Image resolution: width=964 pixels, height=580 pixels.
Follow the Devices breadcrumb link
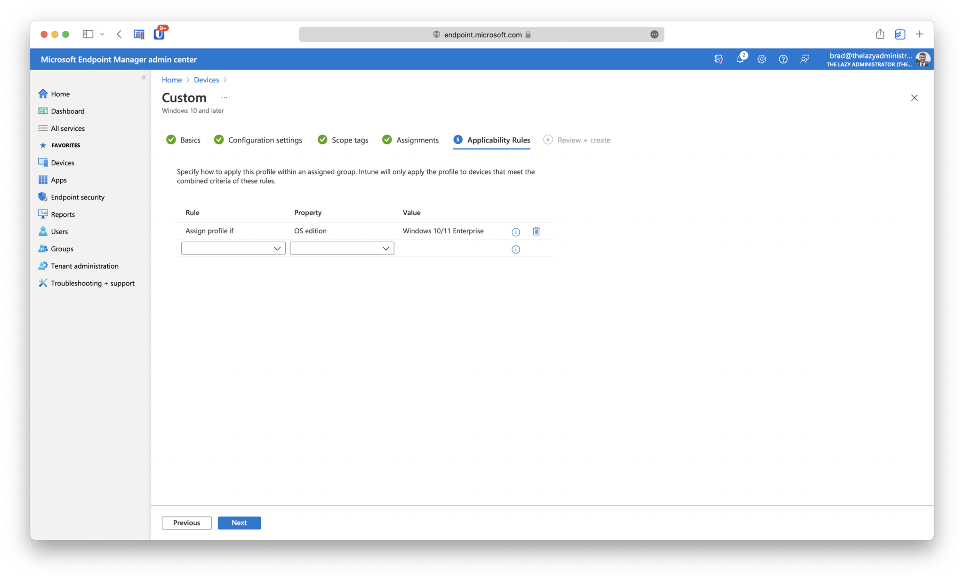(x=207, y=80)
